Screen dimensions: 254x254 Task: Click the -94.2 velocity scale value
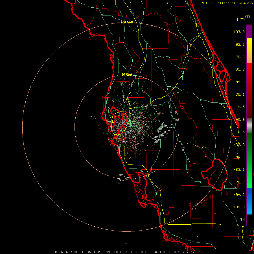coord(239,194)
